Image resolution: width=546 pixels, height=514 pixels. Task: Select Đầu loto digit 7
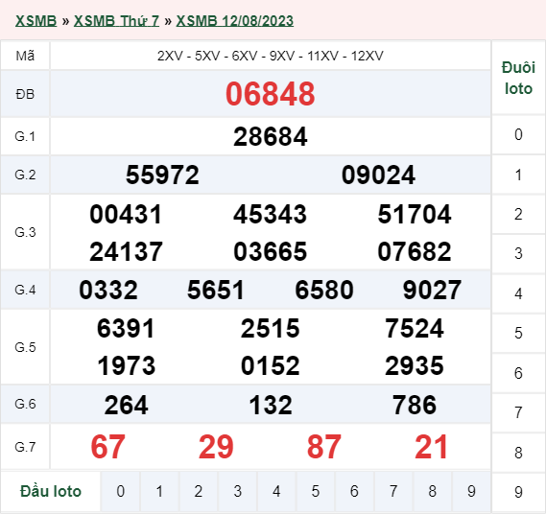tap(393, 491)
